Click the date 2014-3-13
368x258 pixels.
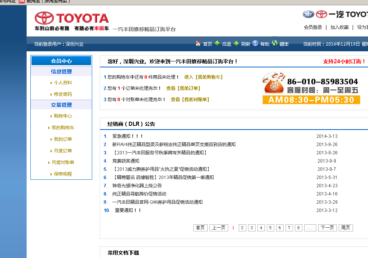click(327, 136)
